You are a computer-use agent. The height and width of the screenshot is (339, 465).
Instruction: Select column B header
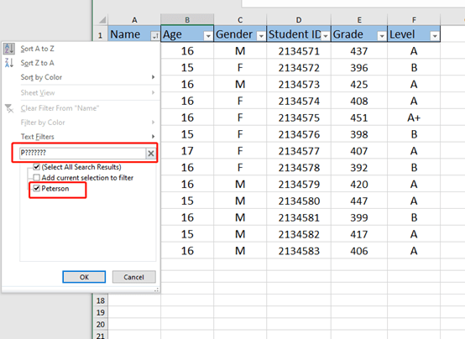click(187, 20)
